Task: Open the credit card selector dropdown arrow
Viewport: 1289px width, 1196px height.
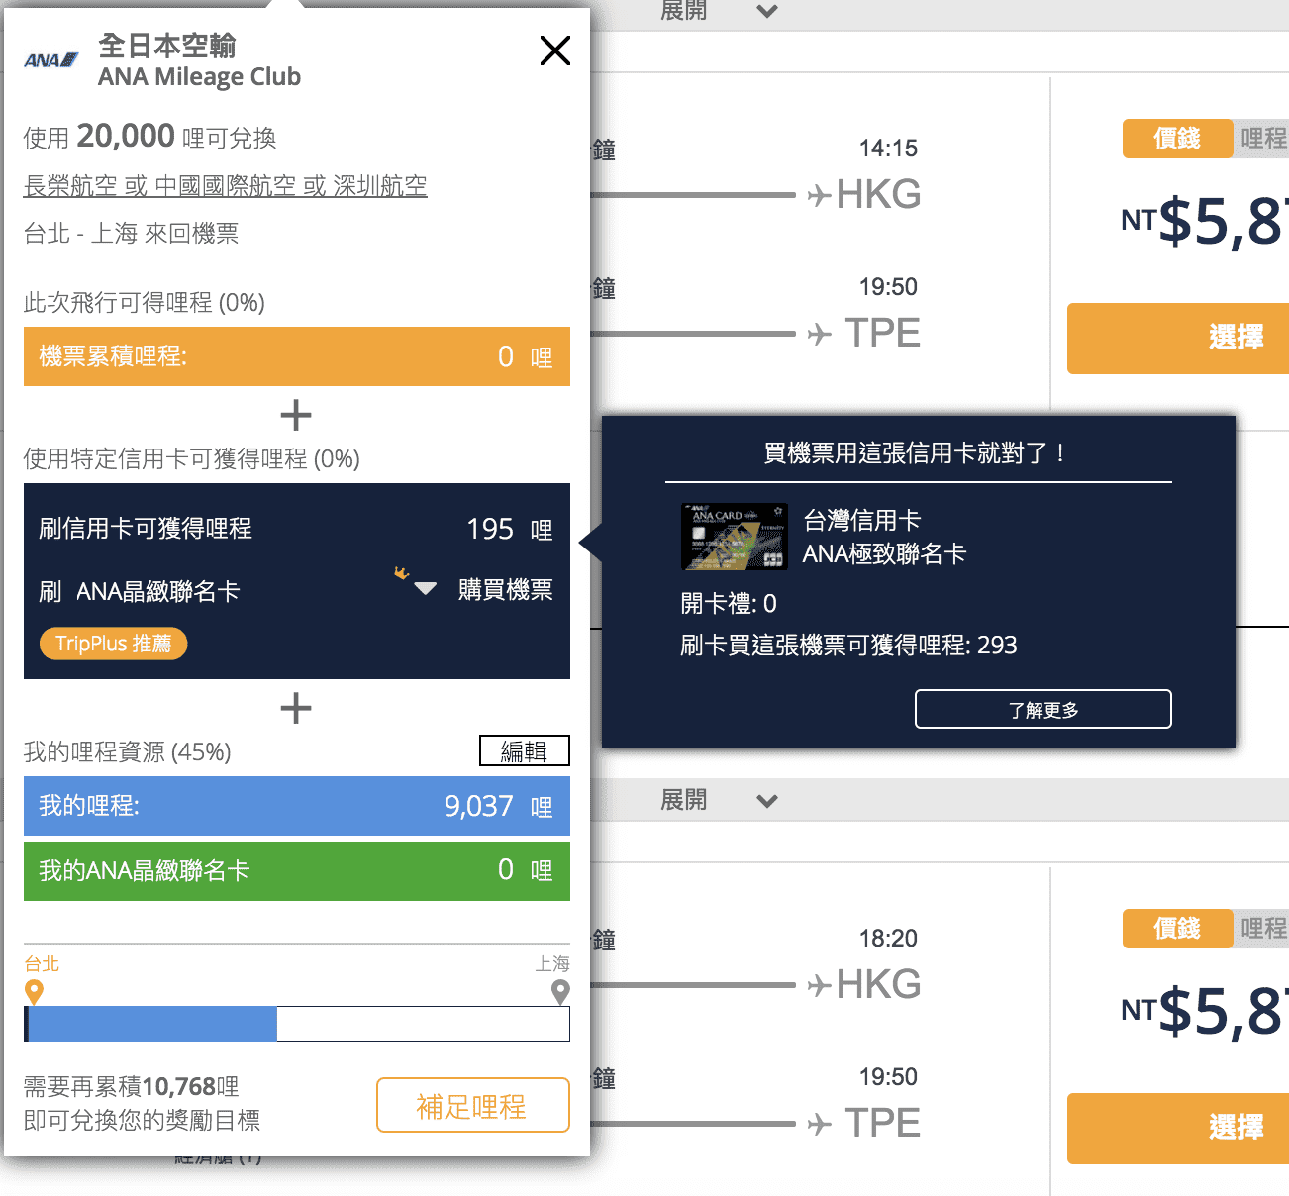Action: click(426, 589)
